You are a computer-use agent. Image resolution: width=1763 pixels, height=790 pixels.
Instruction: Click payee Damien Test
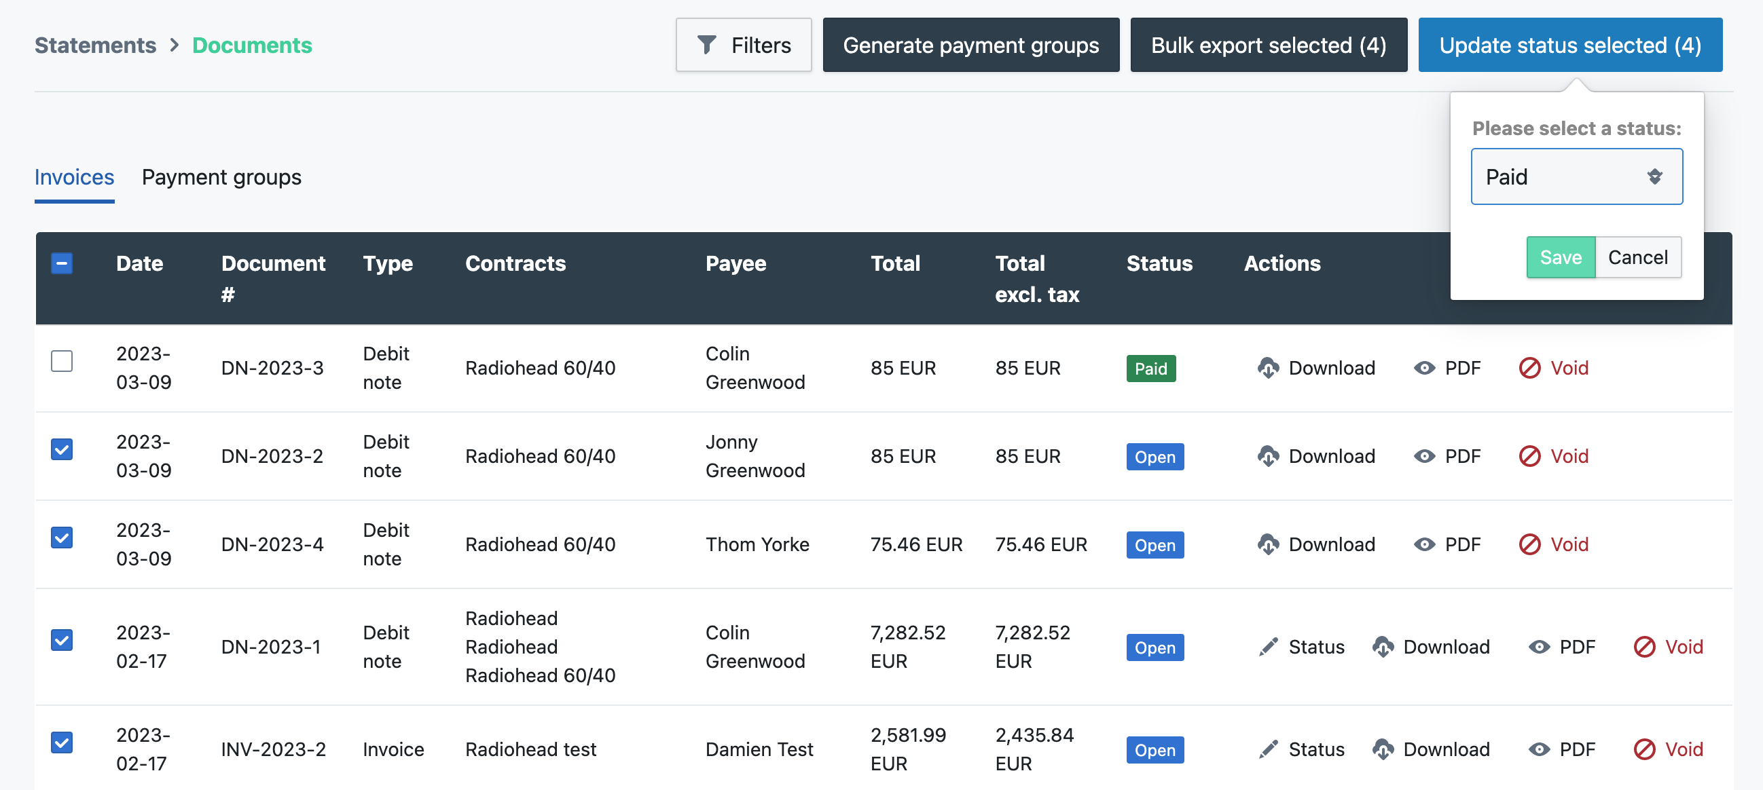(759, 750)
